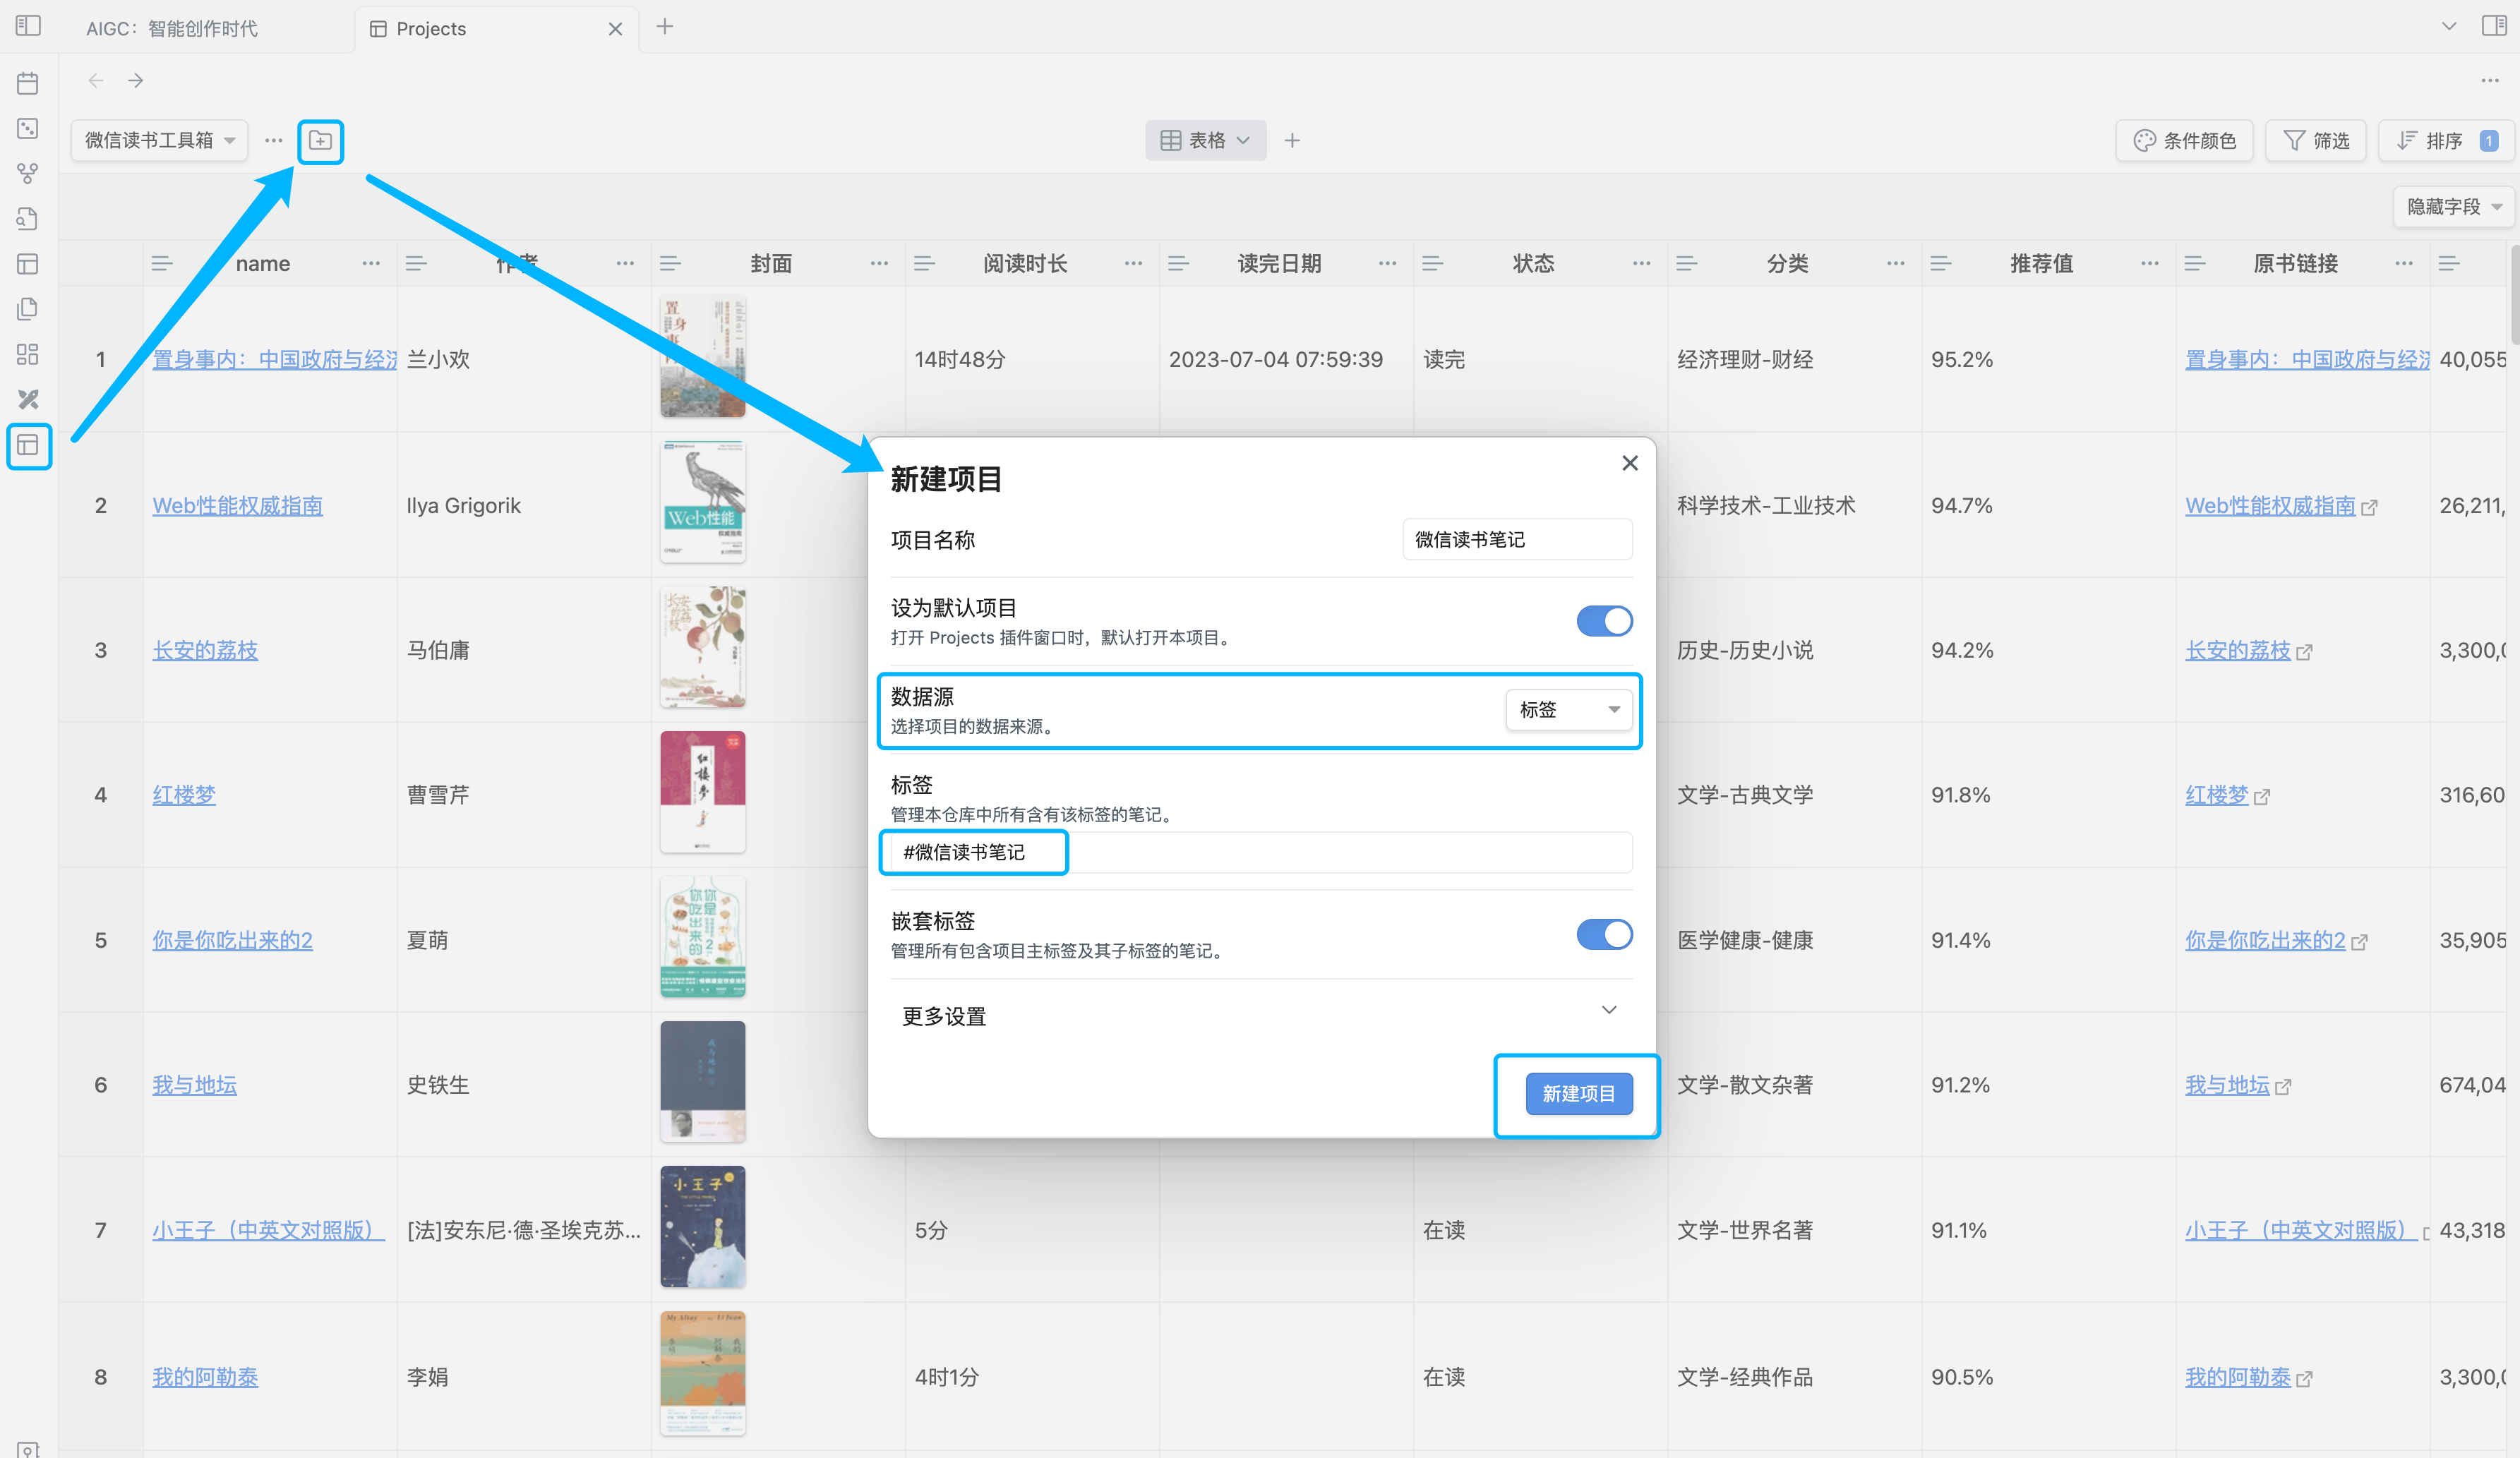Click the blue 新建项目 button
This screenshot has height=1458, width=2520.
coord(1578,1094)
